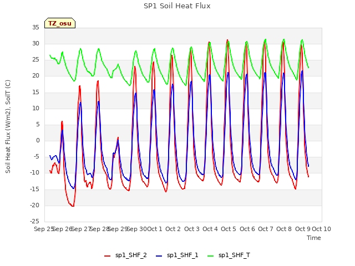Click the 20 y-axis tick label

click(x=35, y=76)
